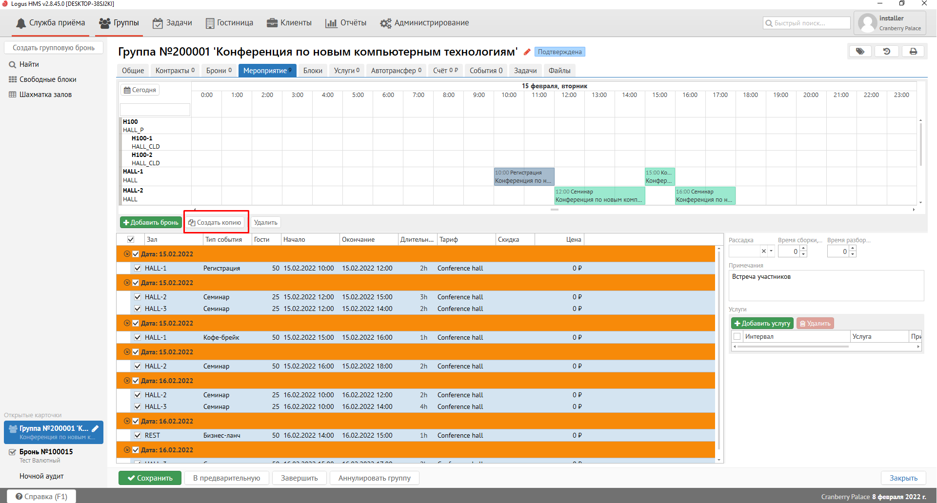Image resolution: width=937 pixels, height=503 pixels.
Task: Expand the Рассадка seating dropdown
Action: point(771,251)
